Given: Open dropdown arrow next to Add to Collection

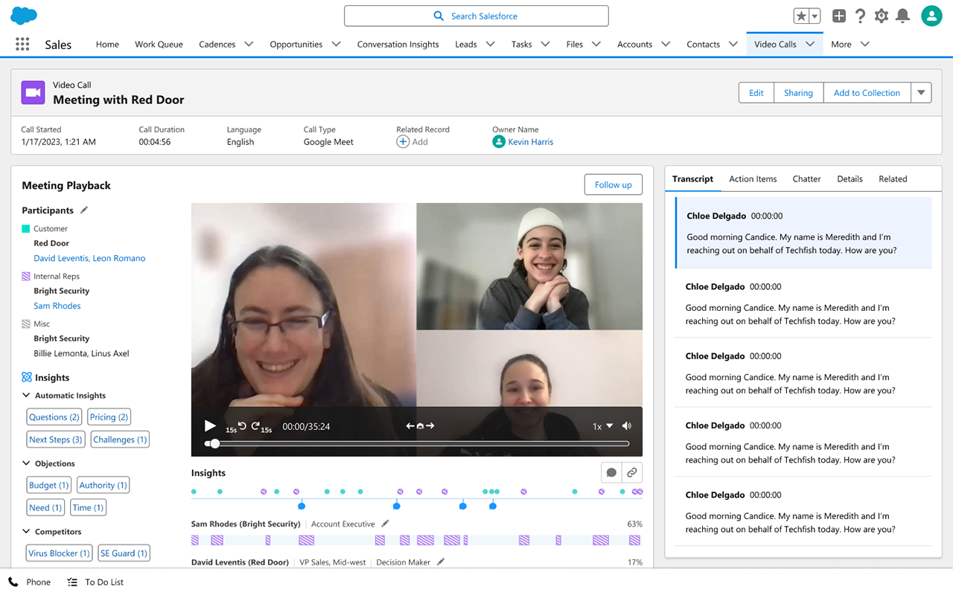Looking at the screenshot, I should point(921,93).
